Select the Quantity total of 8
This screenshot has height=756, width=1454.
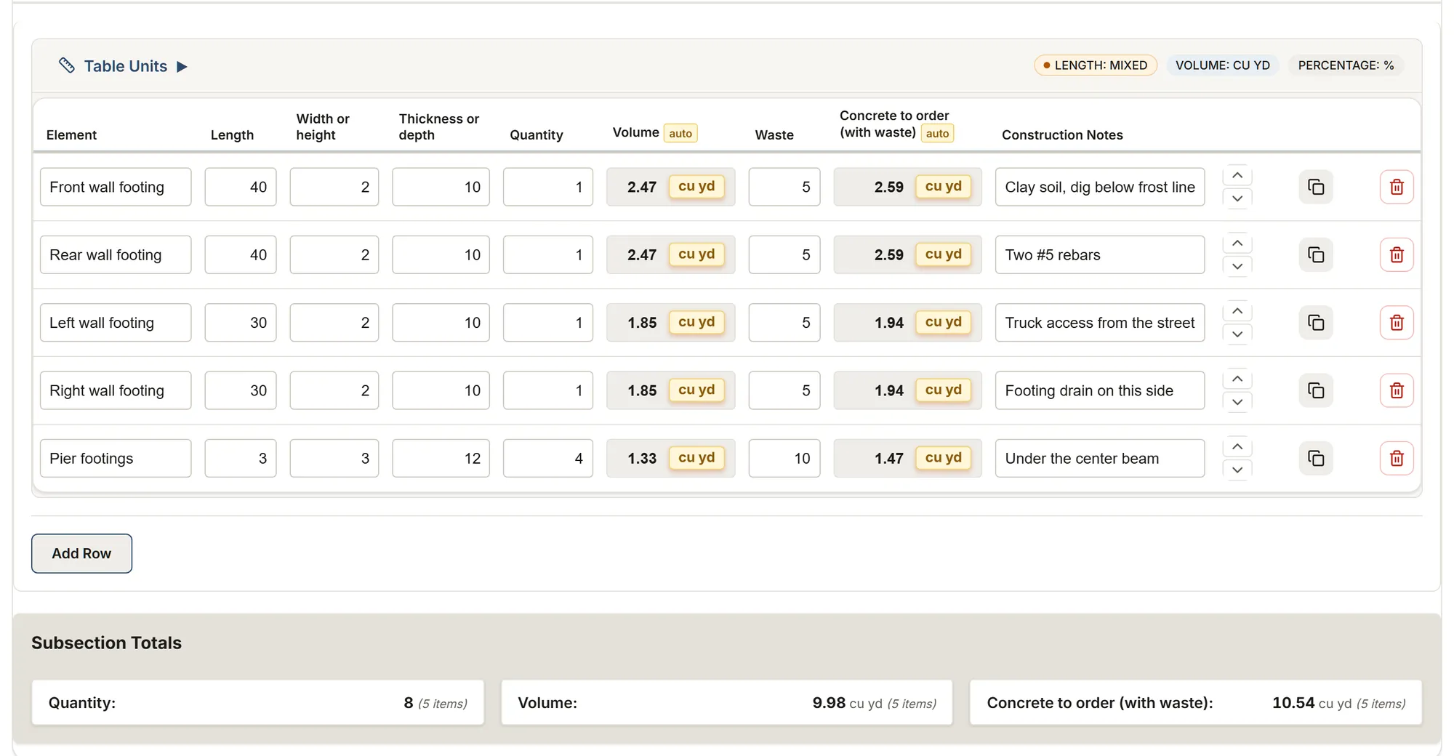coord(409,703)
